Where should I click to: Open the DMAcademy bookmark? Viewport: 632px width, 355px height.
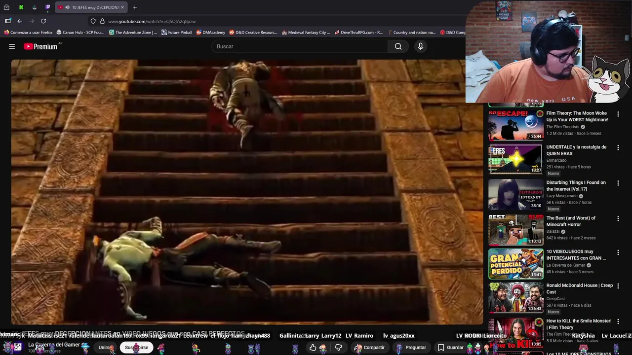[210, 33]
